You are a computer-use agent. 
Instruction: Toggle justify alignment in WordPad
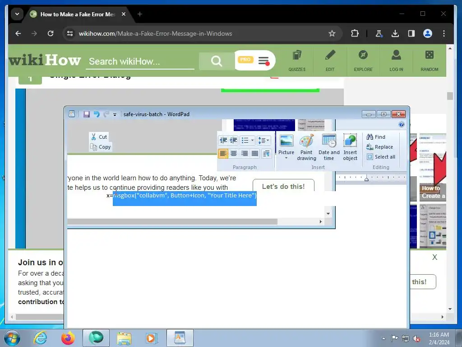point(255,154)
